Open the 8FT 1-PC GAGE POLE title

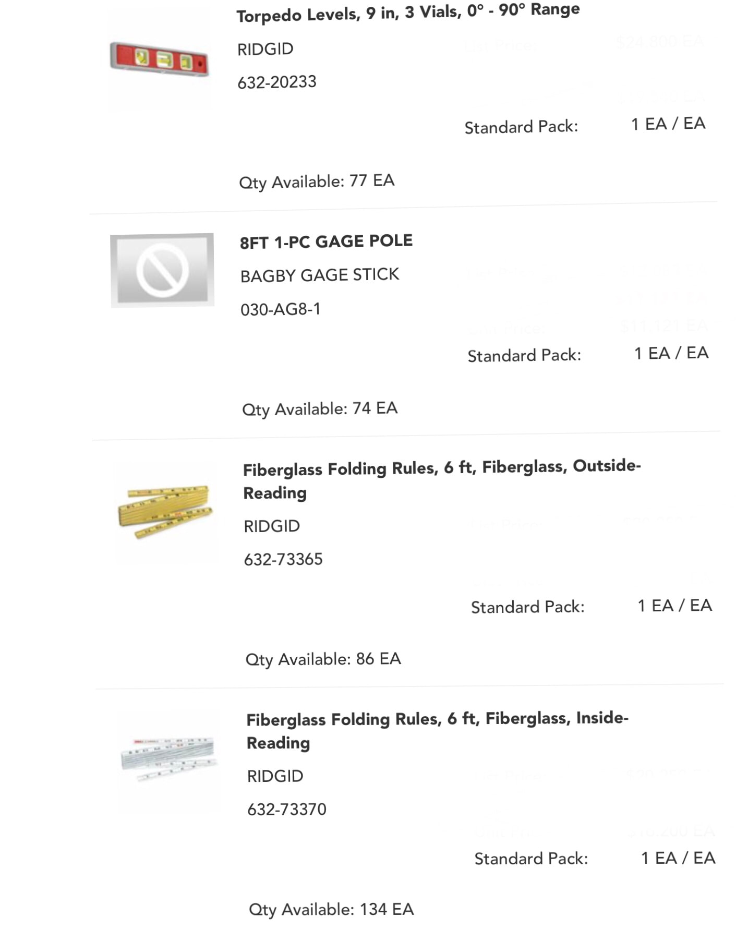click(x=326, y=242)
